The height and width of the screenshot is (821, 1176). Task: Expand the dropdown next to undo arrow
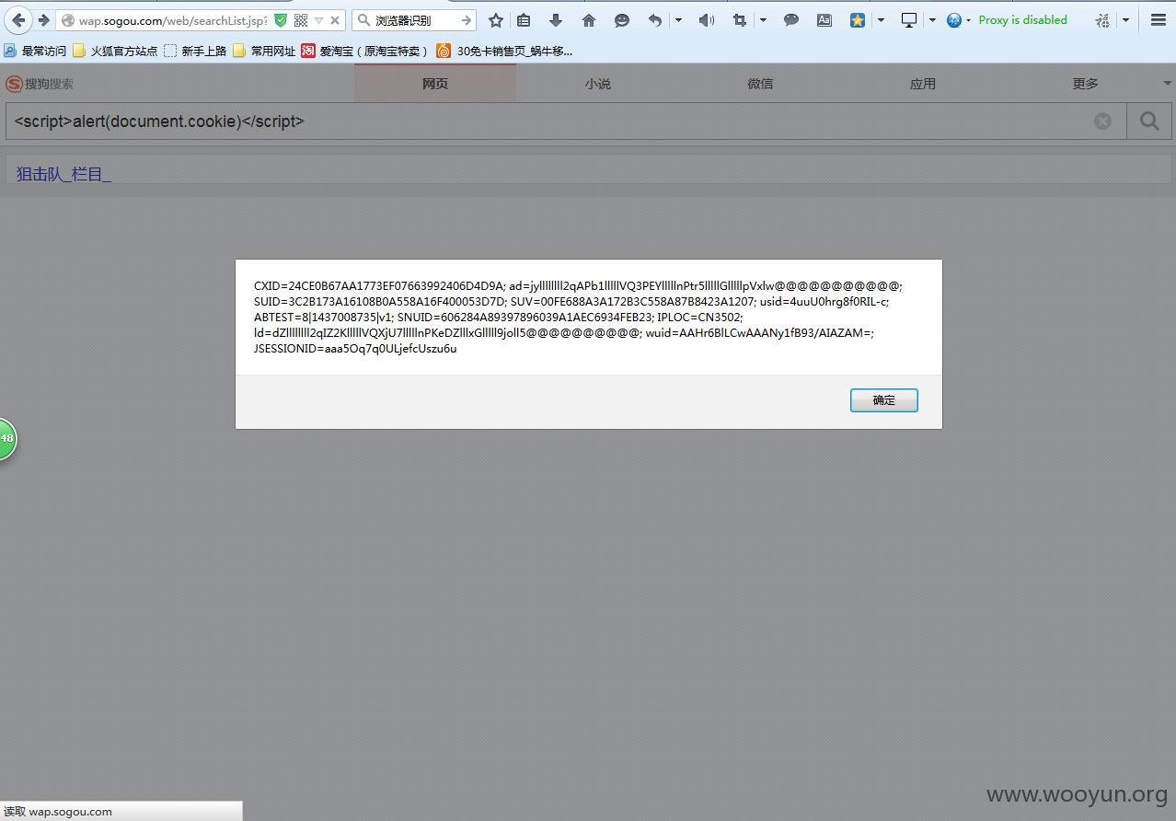(x=678, y=20)
